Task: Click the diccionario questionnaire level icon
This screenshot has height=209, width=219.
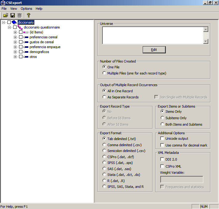Action: point(20,27)
